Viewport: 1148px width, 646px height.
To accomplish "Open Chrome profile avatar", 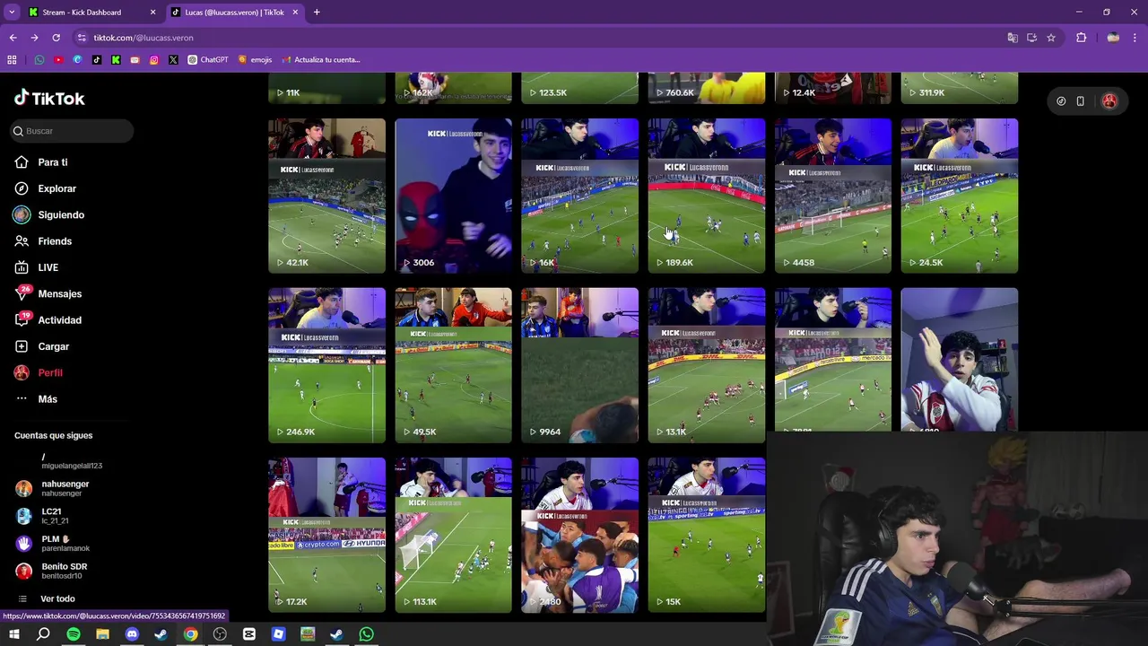I will click(1113, 38).
